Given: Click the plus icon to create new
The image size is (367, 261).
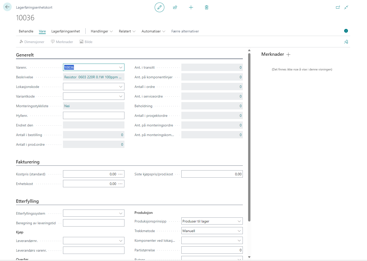Looking at the screenshot, I should (x=191, y=7).
